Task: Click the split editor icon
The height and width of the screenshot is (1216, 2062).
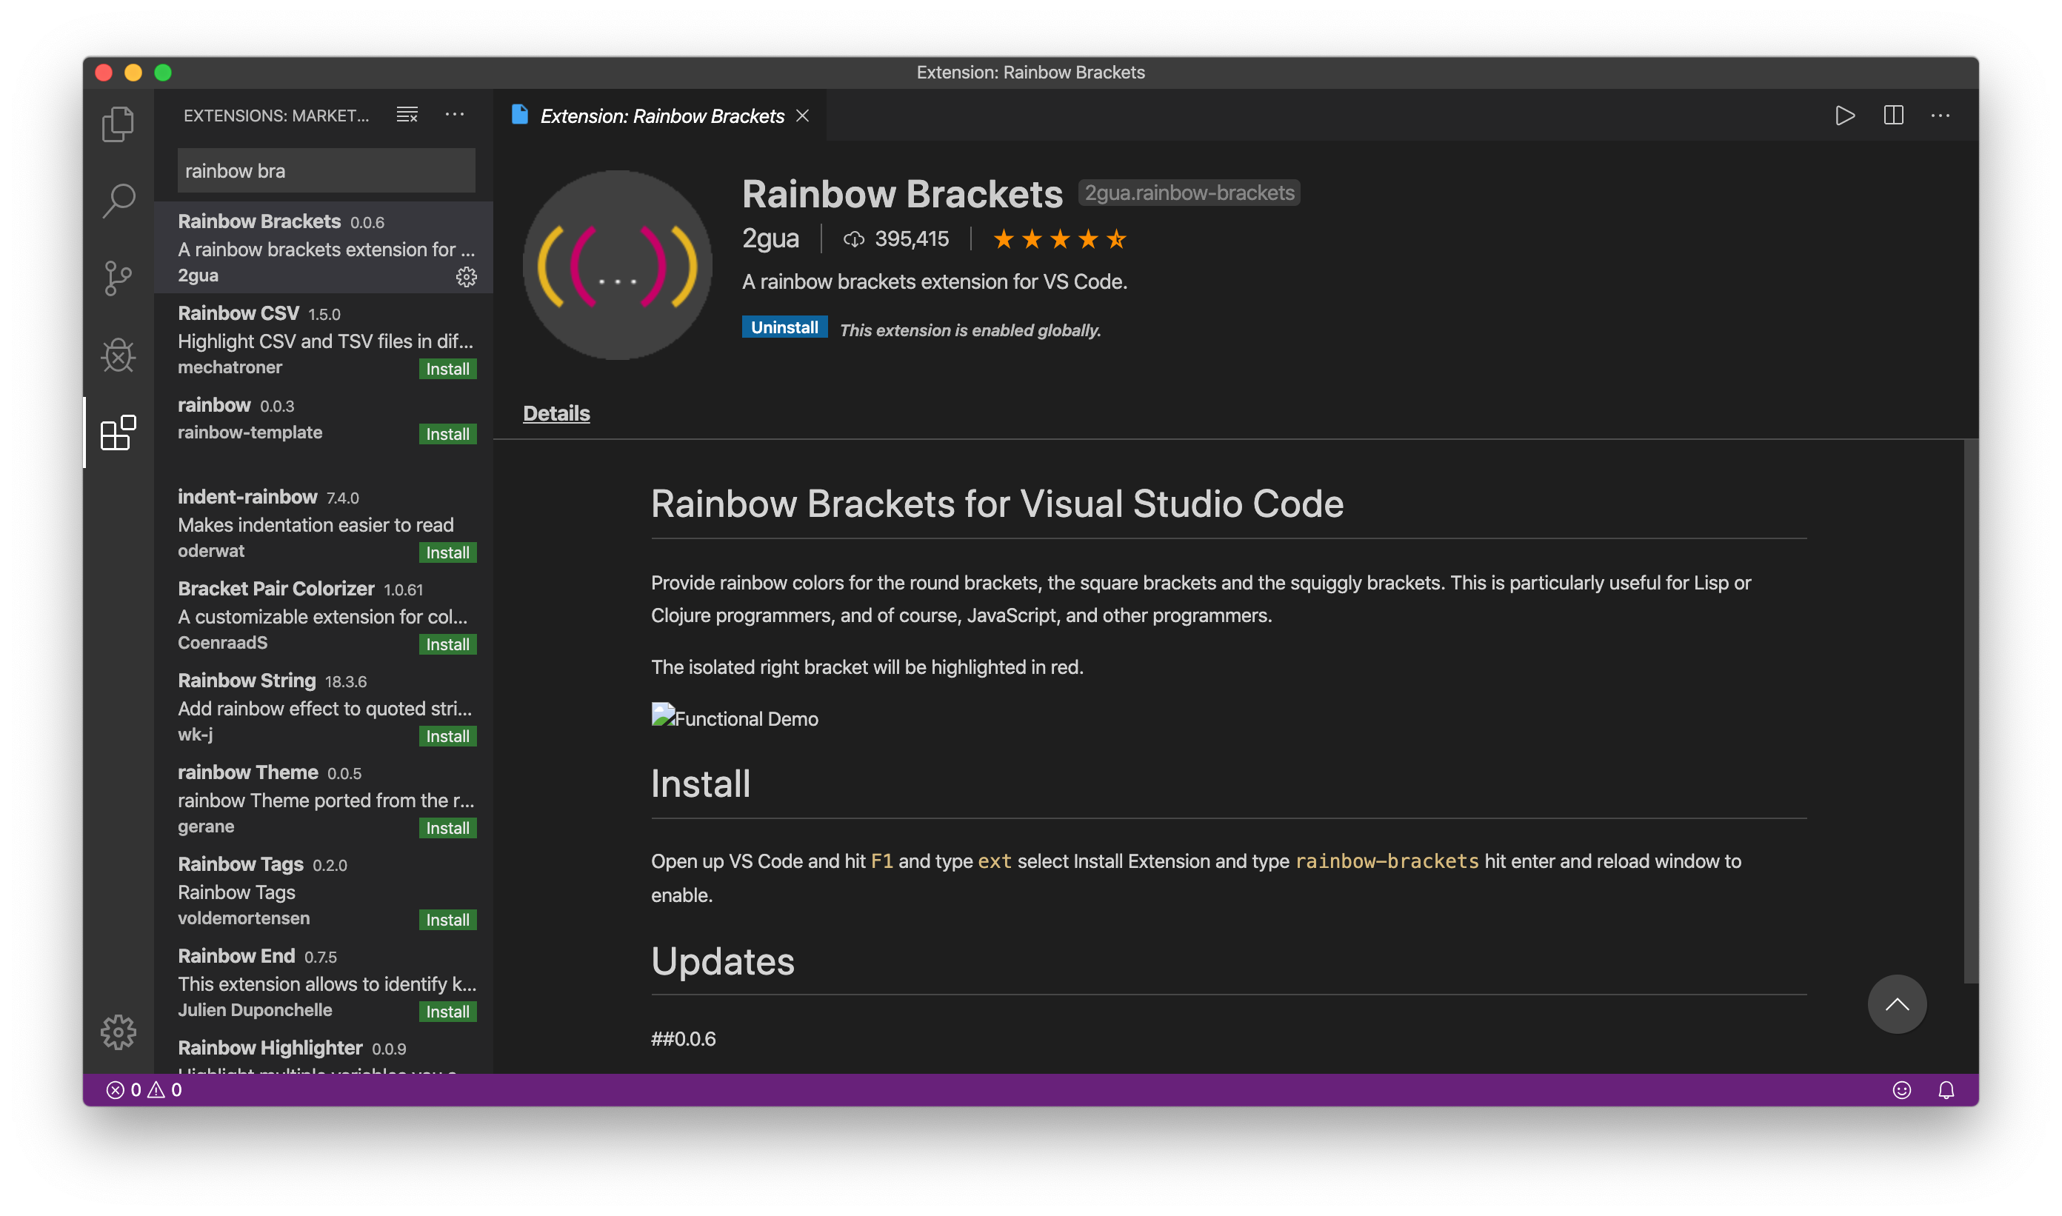Action: pyautogui.click(x=1893, y=116)
